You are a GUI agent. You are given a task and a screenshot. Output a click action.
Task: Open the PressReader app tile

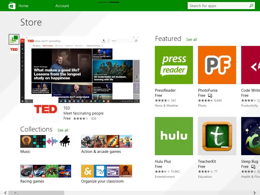click(x=174, y=65)
